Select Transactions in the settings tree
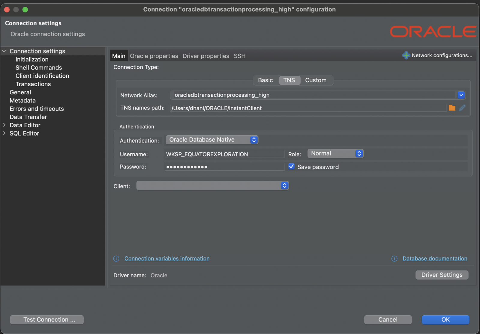 click(33, 84)
